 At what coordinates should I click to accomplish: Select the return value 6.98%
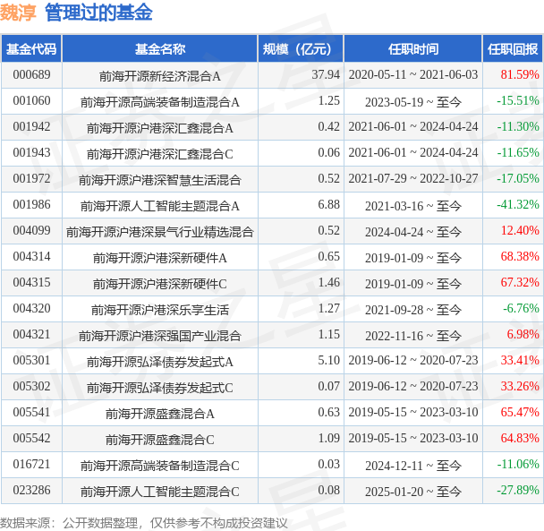tap(523, 334)
